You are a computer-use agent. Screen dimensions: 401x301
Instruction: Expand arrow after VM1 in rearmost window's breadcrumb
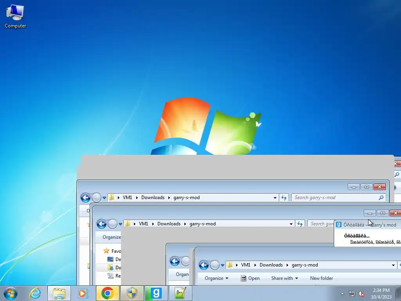point(137,198)
